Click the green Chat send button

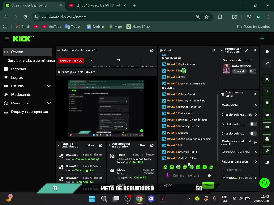point(208,185)
